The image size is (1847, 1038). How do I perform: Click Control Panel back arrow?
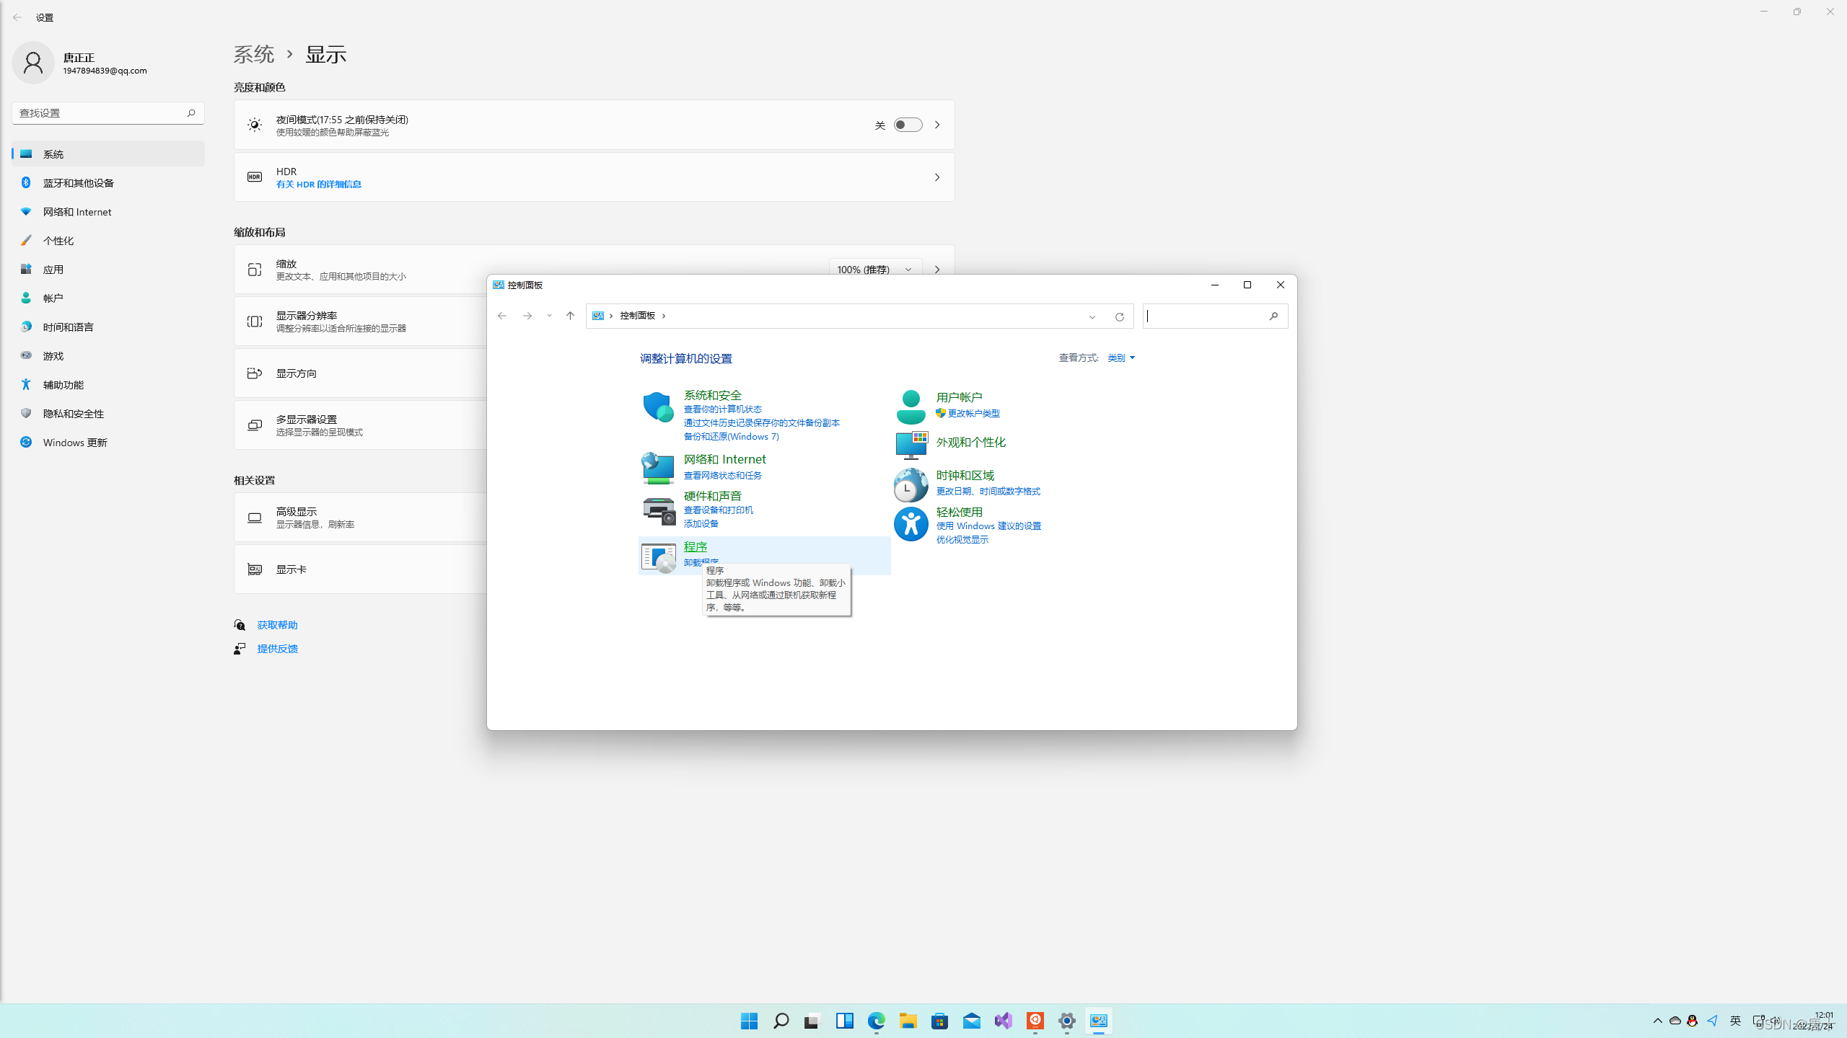[x=502, y=316]
